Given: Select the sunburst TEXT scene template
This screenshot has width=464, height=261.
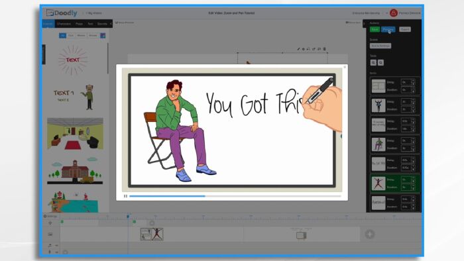Looking at the screenshot, I should (73, 60).
